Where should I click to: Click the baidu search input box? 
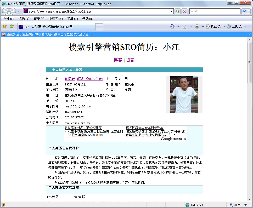215,11
